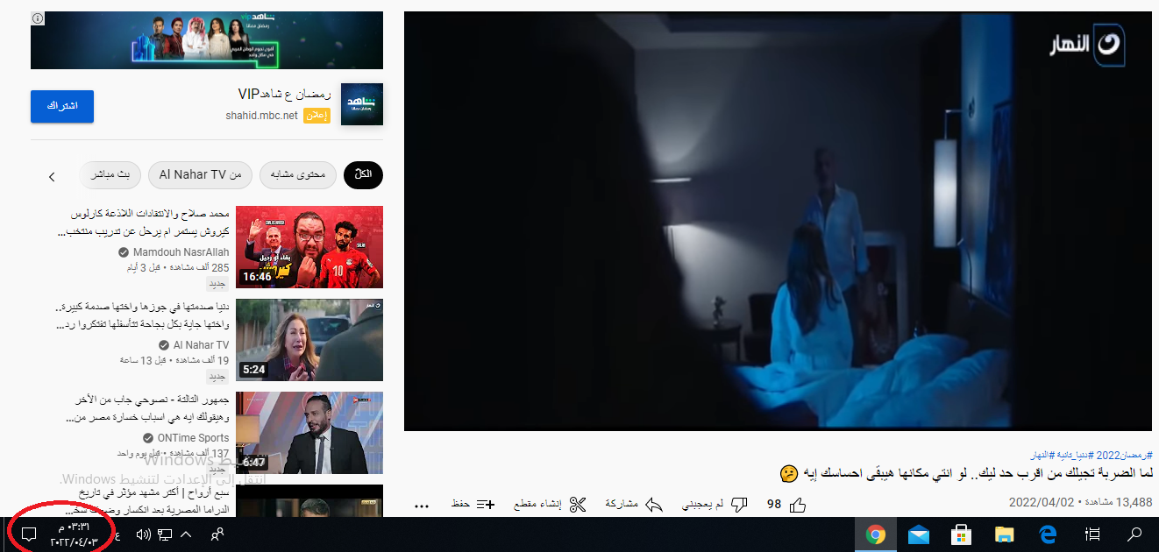This screenshot has height=552, width=1159.
Task: Select the 'الكل' filter chip
Action: 364,175
